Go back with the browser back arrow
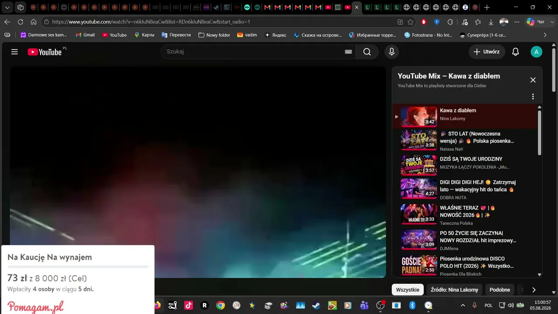 click(7, 22)
